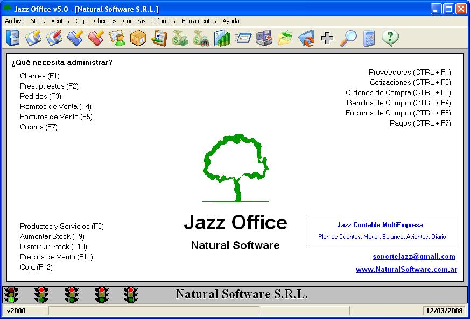470x319 pixels.
Task: Select Aumentar Stock (F9)
Action: pos(52,236)
